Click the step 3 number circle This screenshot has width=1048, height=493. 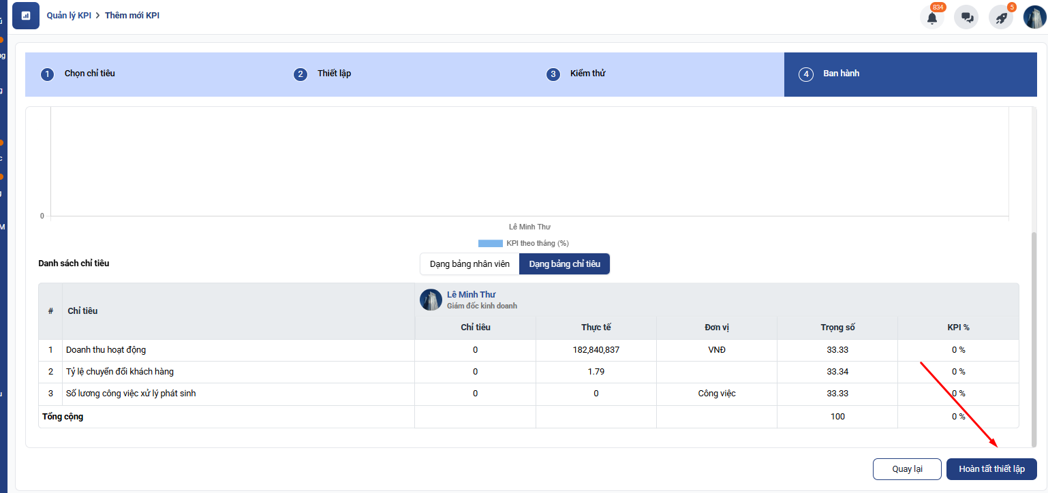tap(553, 74)
